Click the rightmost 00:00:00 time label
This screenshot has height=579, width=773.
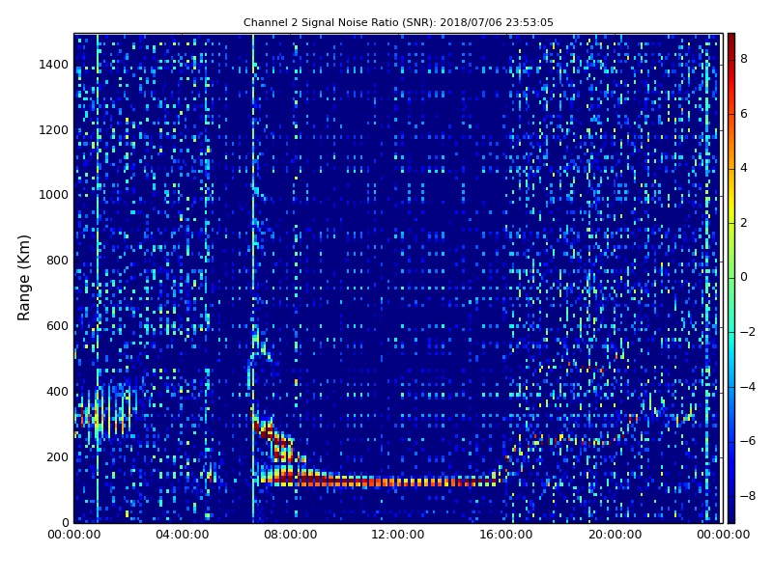(x=723, y=535)
